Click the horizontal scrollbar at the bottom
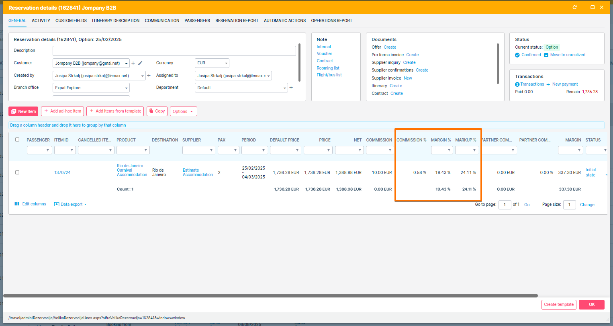 click(270, 295)
